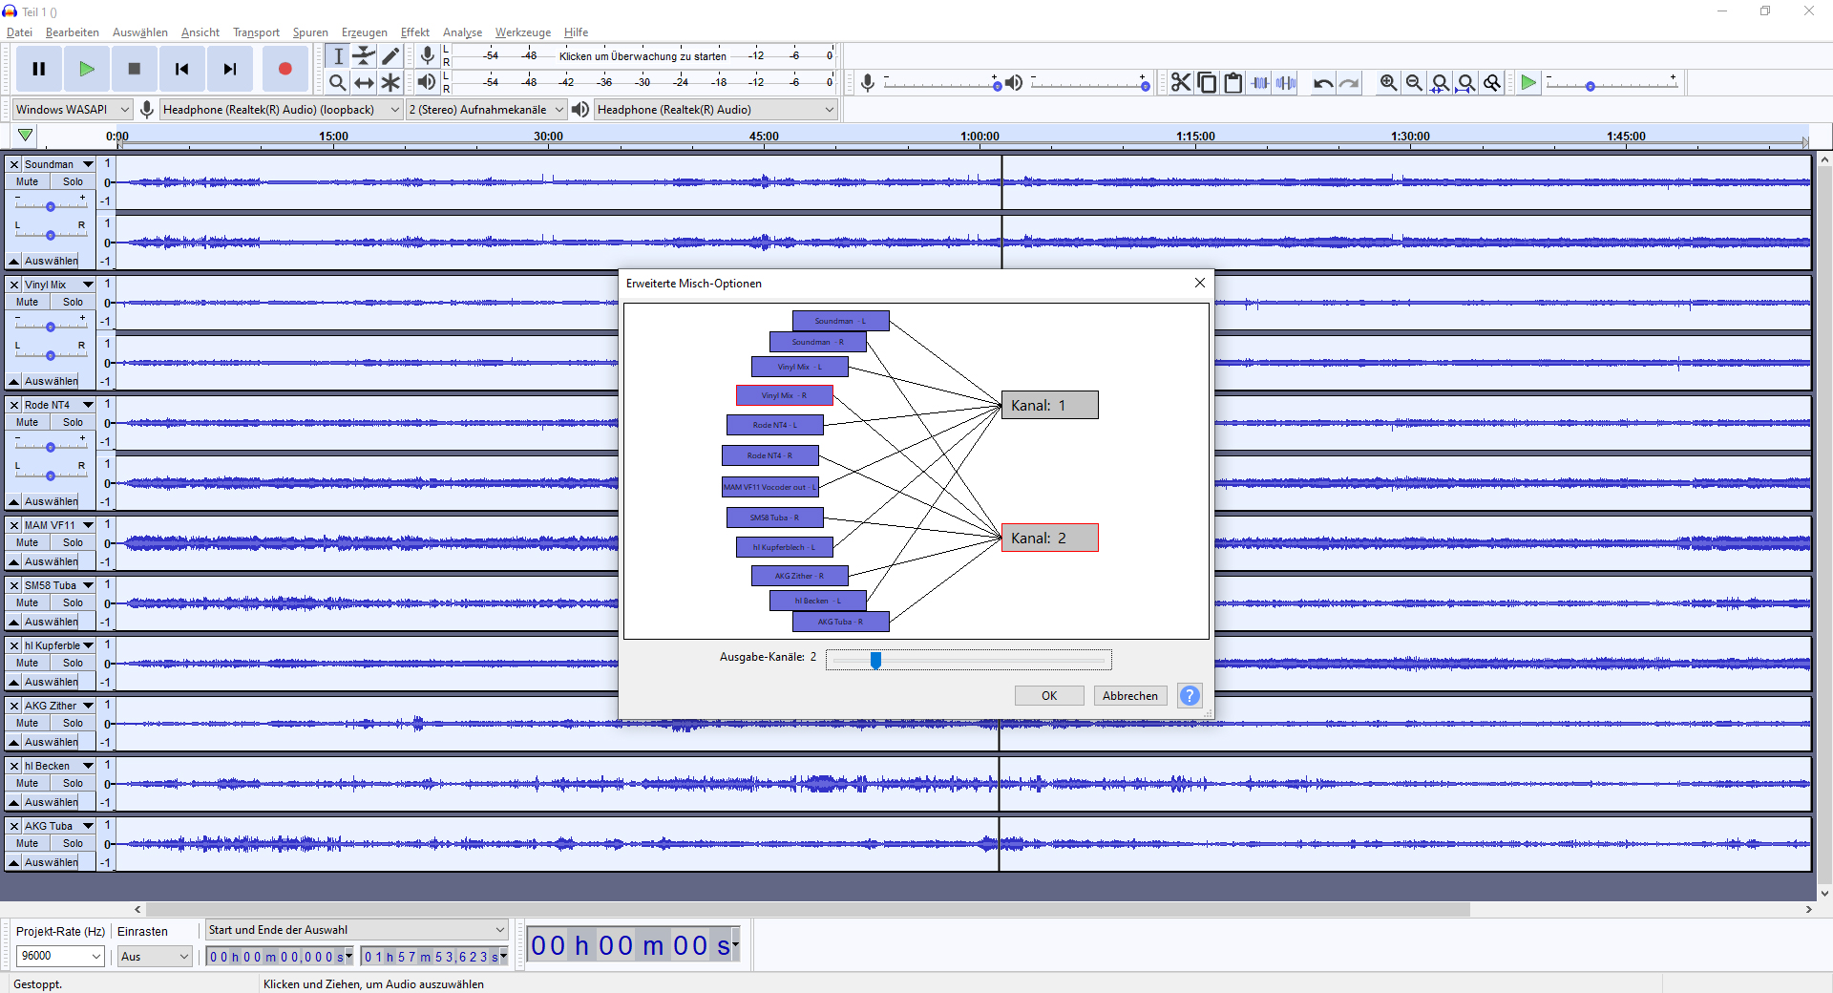Open the Spuren menu
Image resolution: width=1833 pixels, height=993 pixels.
click(x=309, y=32)
